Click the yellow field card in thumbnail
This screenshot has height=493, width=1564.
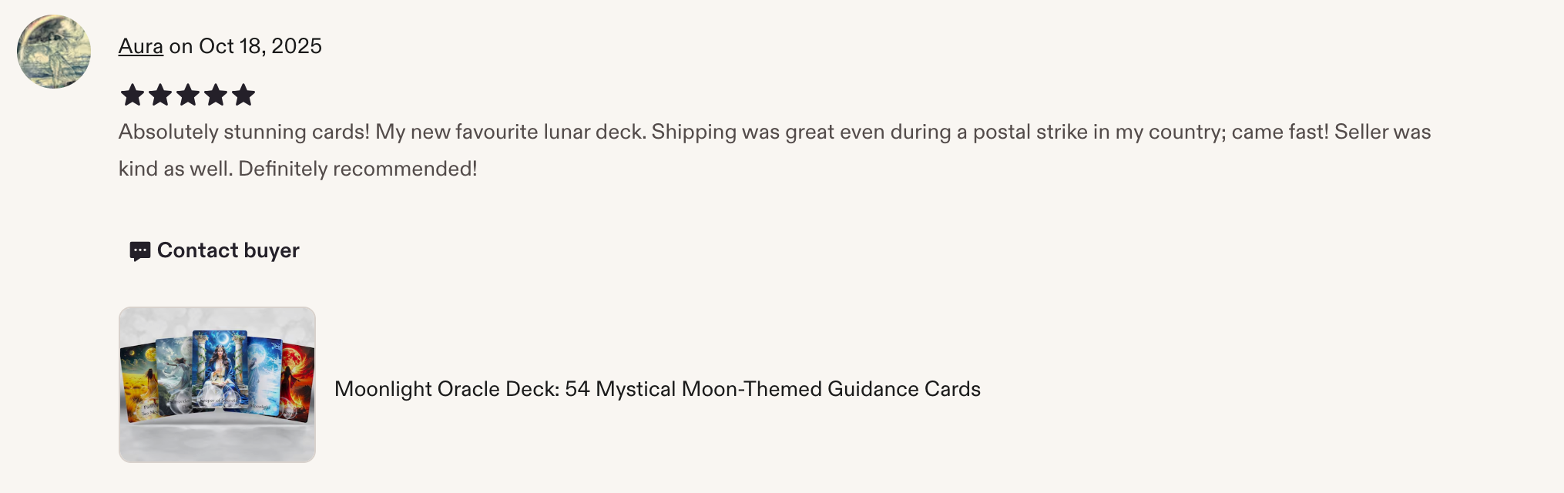tap(139, 383)
